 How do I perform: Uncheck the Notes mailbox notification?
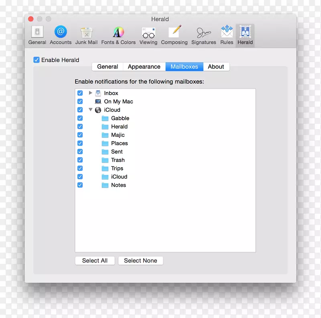click(x=80, y=185)
